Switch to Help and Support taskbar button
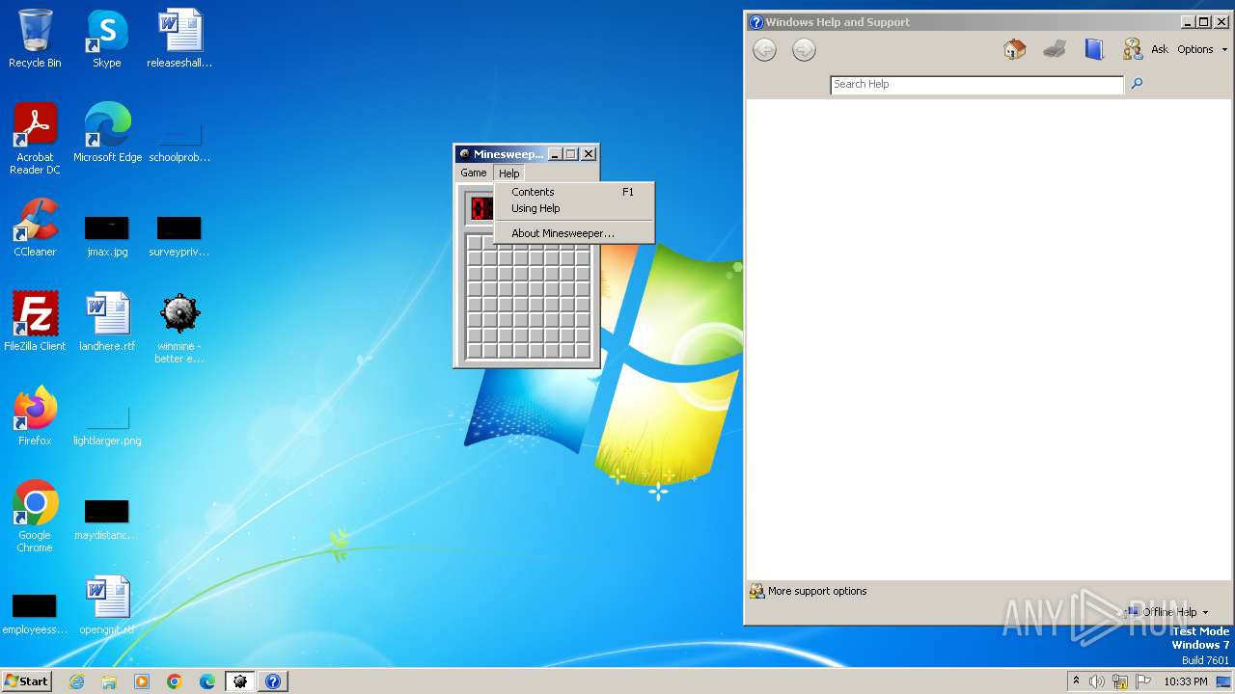Viewport: 1235px width, 694px height. 273,681
